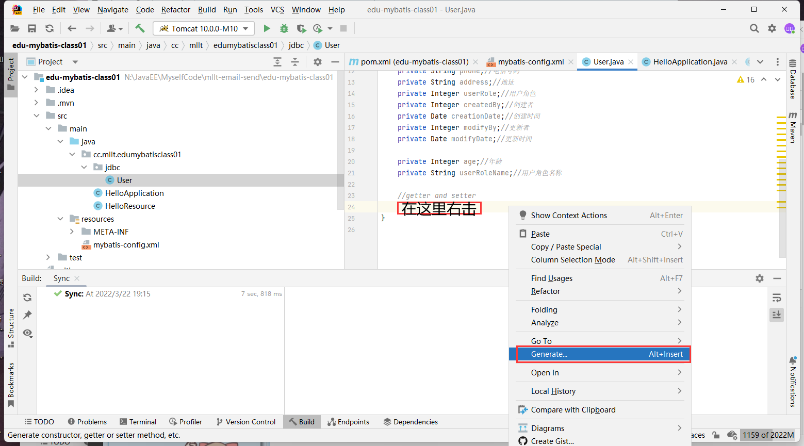The image size is (804, 446).
Task: Collapse the edu-mybatis-class01 root node
Action: (25, 77)
